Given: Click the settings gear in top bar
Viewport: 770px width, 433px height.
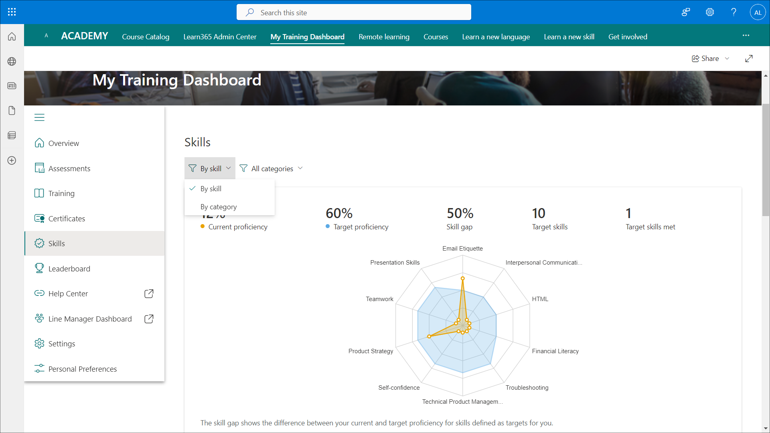Looking at the screenshot, I should [x=709, y=12].
